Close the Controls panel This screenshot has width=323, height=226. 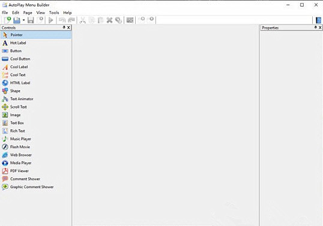[68, 28]
